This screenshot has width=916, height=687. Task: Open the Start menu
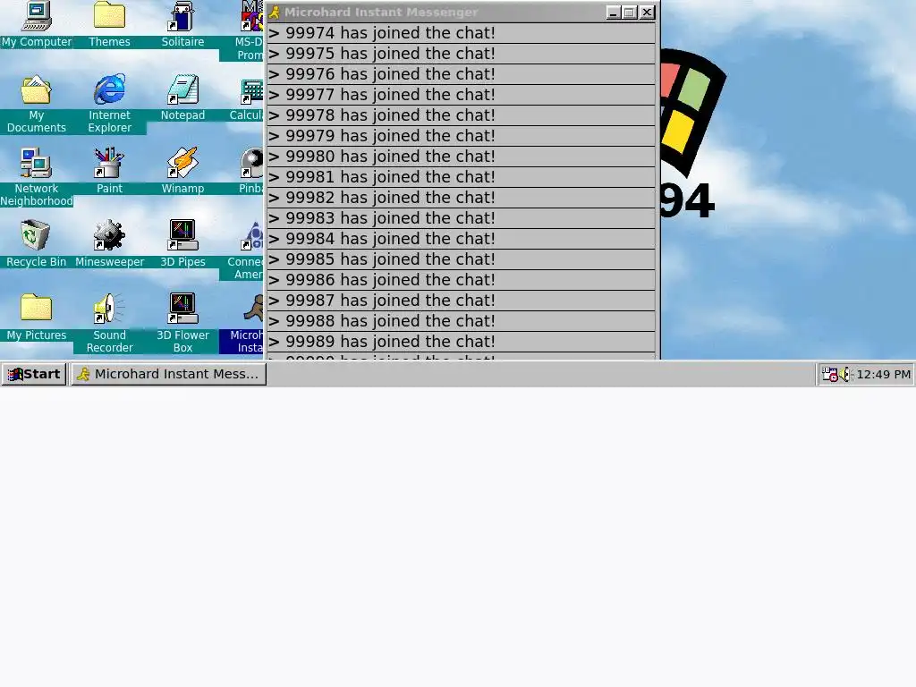pyautogui.click(x=34, y=375)
